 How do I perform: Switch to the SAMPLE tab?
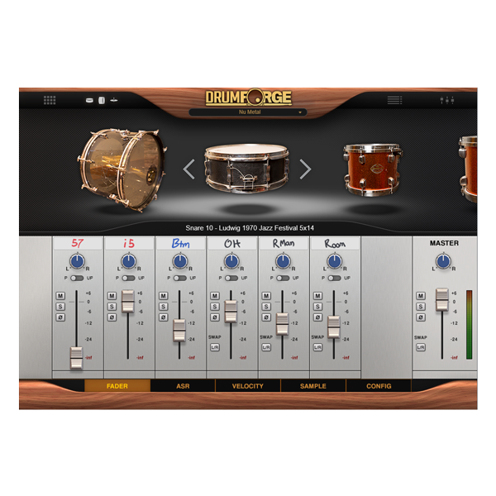(x=313, y=386)
